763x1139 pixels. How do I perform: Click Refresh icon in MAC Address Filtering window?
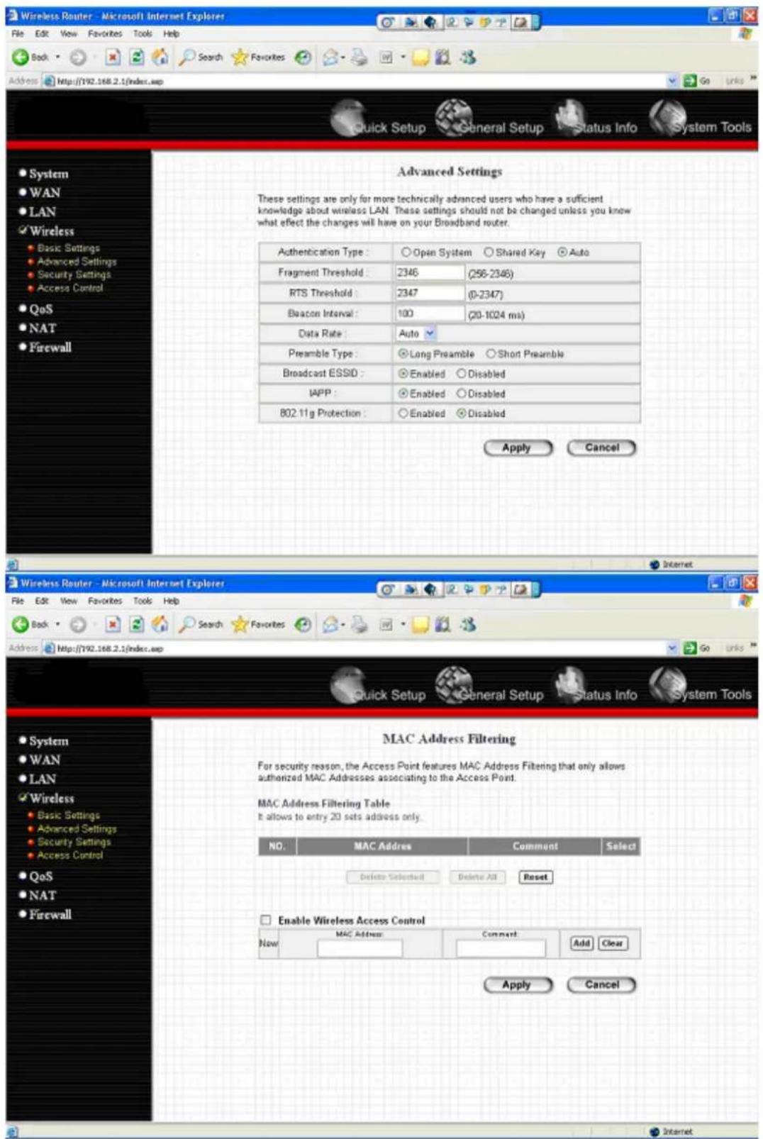coord(137,625)
